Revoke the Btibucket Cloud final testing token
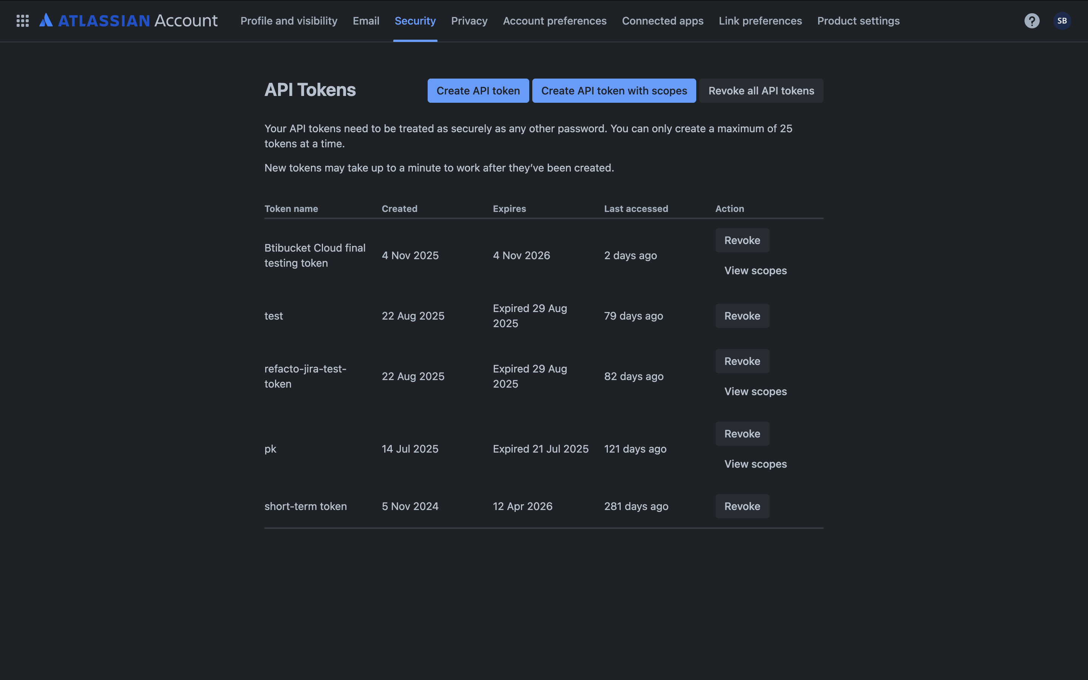The width and height of the screenshot is (1088, 680). (742, 240)
